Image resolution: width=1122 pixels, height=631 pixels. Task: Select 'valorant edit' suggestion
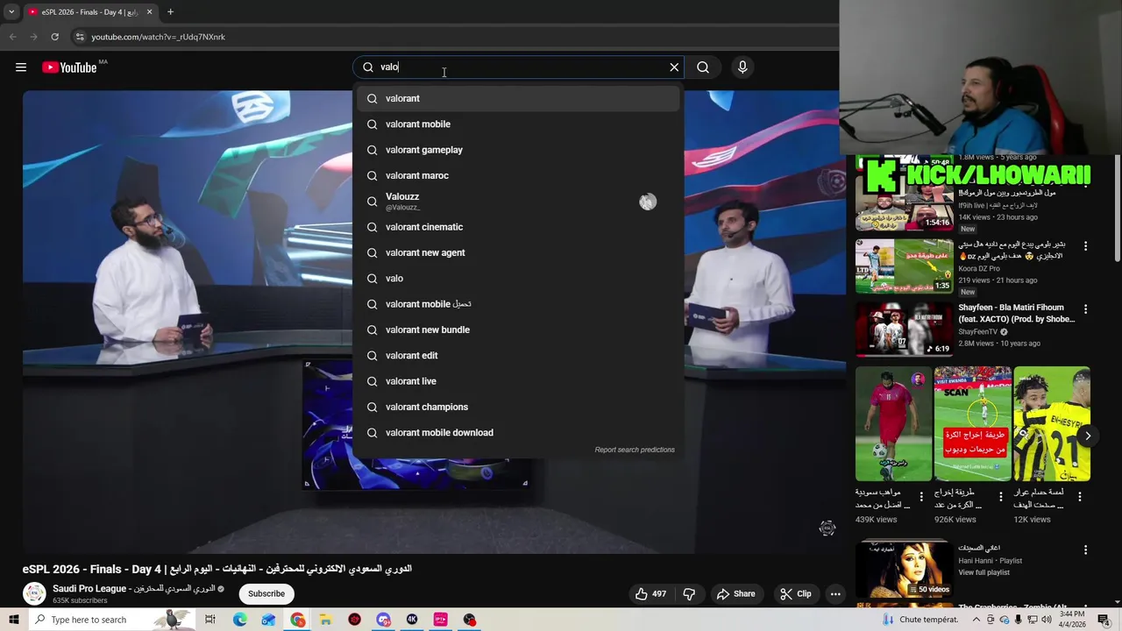(x=517, y=356)
